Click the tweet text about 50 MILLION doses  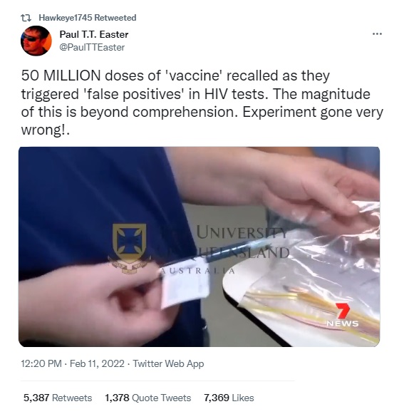(202, 103)
